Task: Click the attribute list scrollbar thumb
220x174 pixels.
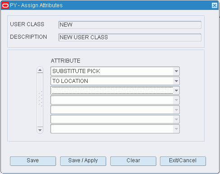Action: tap(40, 98)
